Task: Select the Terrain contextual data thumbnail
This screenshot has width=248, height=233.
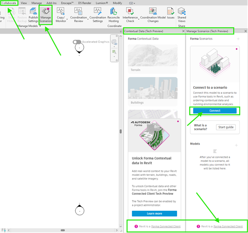Action: tap(152, 59)
